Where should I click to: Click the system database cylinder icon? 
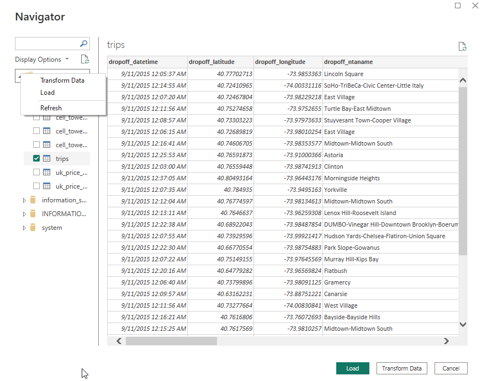[x=33, y=227]
